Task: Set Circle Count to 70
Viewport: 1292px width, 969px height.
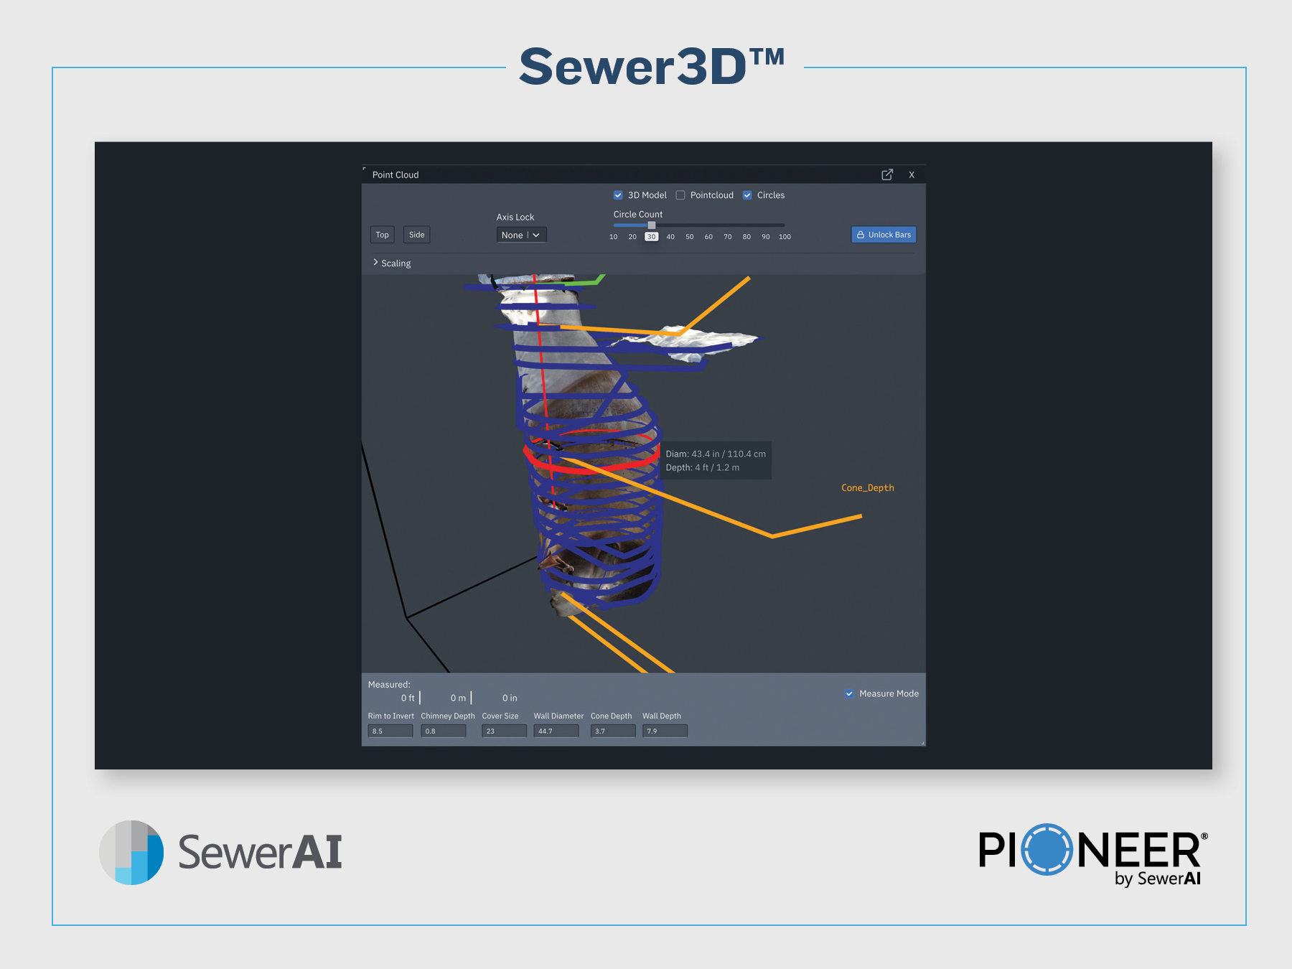Action: coord(728,237)
